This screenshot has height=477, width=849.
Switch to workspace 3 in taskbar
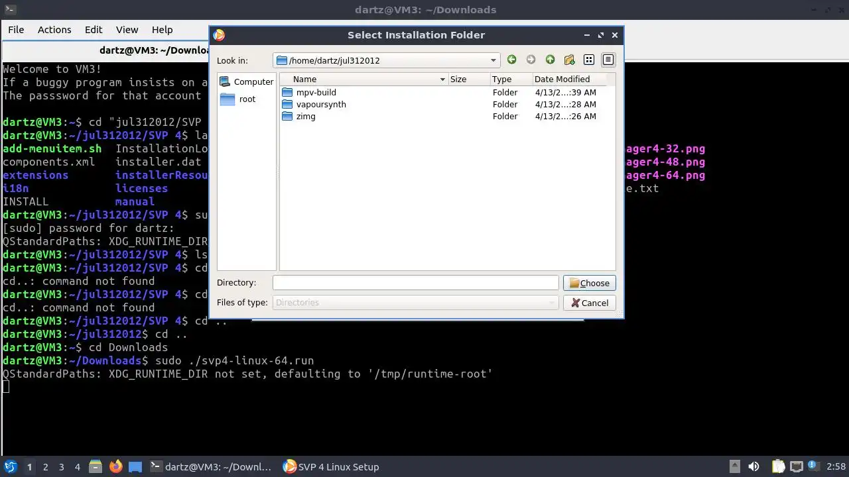[62, 467]
